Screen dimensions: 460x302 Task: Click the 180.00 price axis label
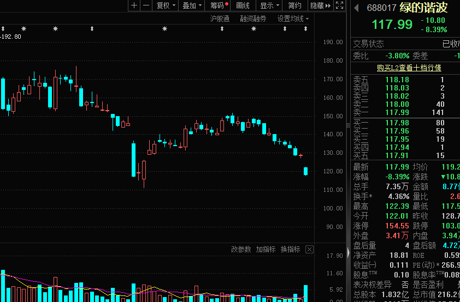click(333, 61)
